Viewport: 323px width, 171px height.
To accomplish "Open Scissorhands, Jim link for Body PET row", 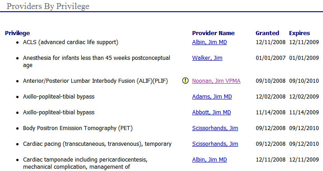I will click(x=215, y=128).
